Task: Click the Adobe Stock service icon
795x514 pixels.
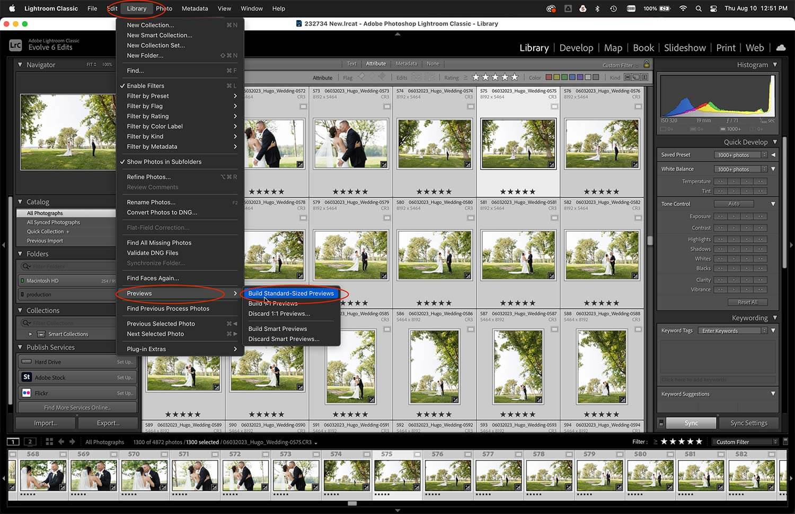Action: click(26, 377)
